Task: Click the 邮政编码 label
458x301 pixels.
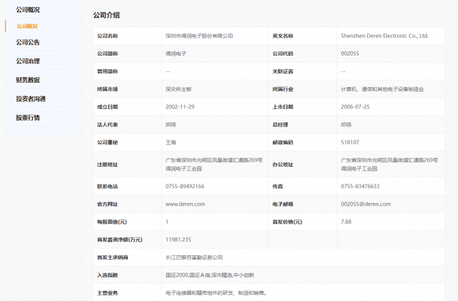Action: pos(283,142)
